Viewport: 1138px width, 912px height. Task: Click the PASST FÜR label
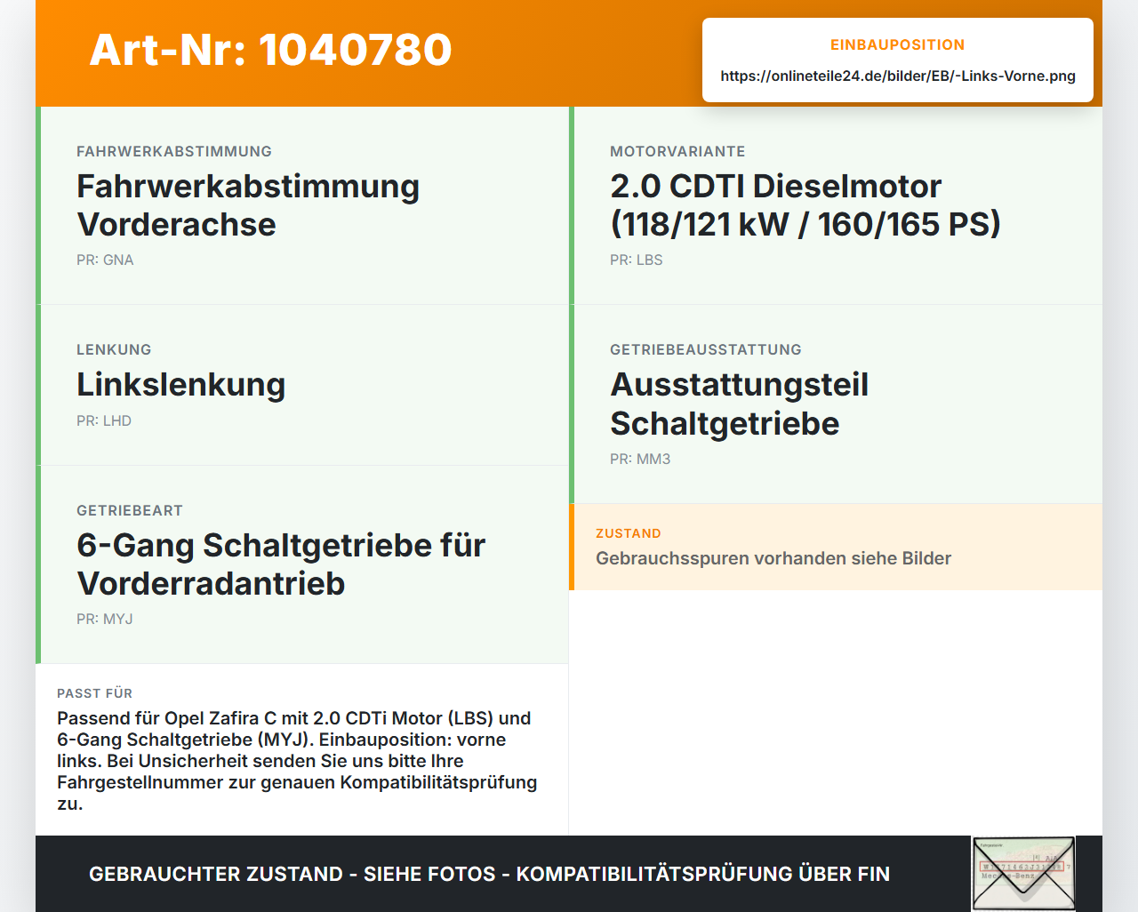pyautogui.click(x=94, y=693)
